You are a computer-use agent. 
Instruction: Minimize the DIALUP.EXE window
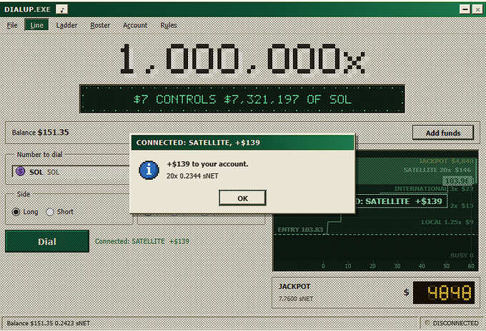[x=465, y=9]
